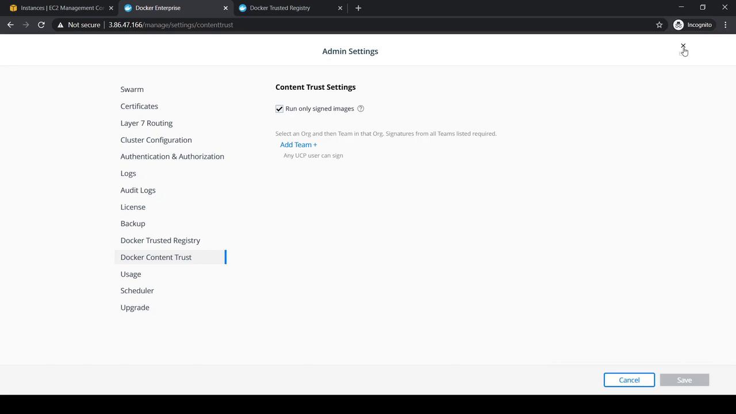
Task: Go to License settings
Action: pos(133,207)
